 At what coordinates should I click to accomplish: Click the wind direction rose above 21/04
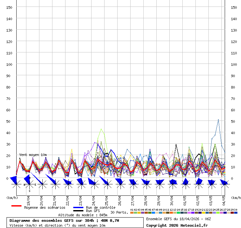click(55, 184)
